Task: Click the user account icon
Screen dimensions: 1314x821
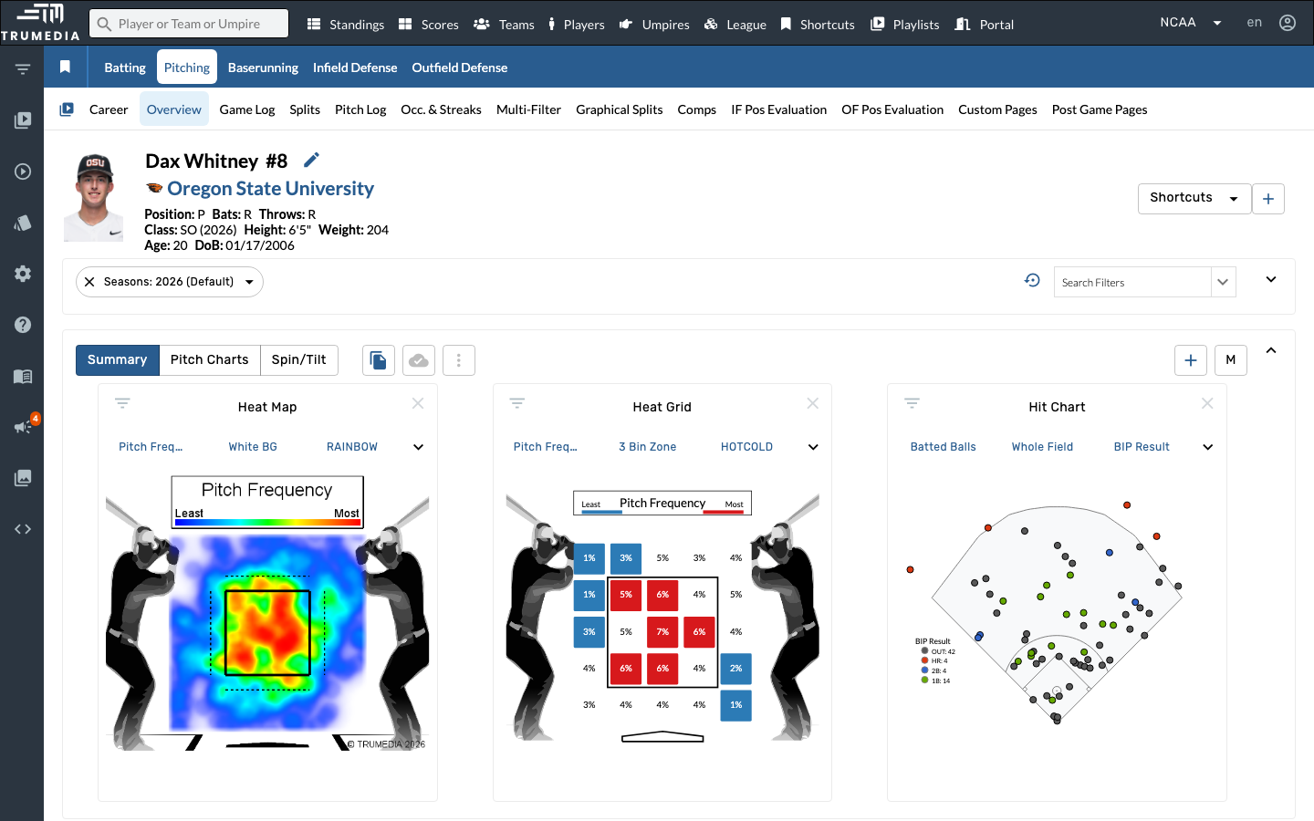Action: click(1288, 23)
